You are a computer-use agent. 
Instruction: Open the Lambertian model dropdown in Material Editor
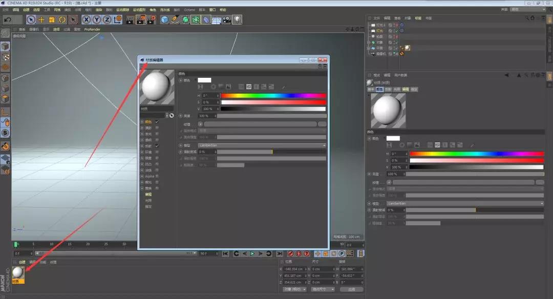262,145
